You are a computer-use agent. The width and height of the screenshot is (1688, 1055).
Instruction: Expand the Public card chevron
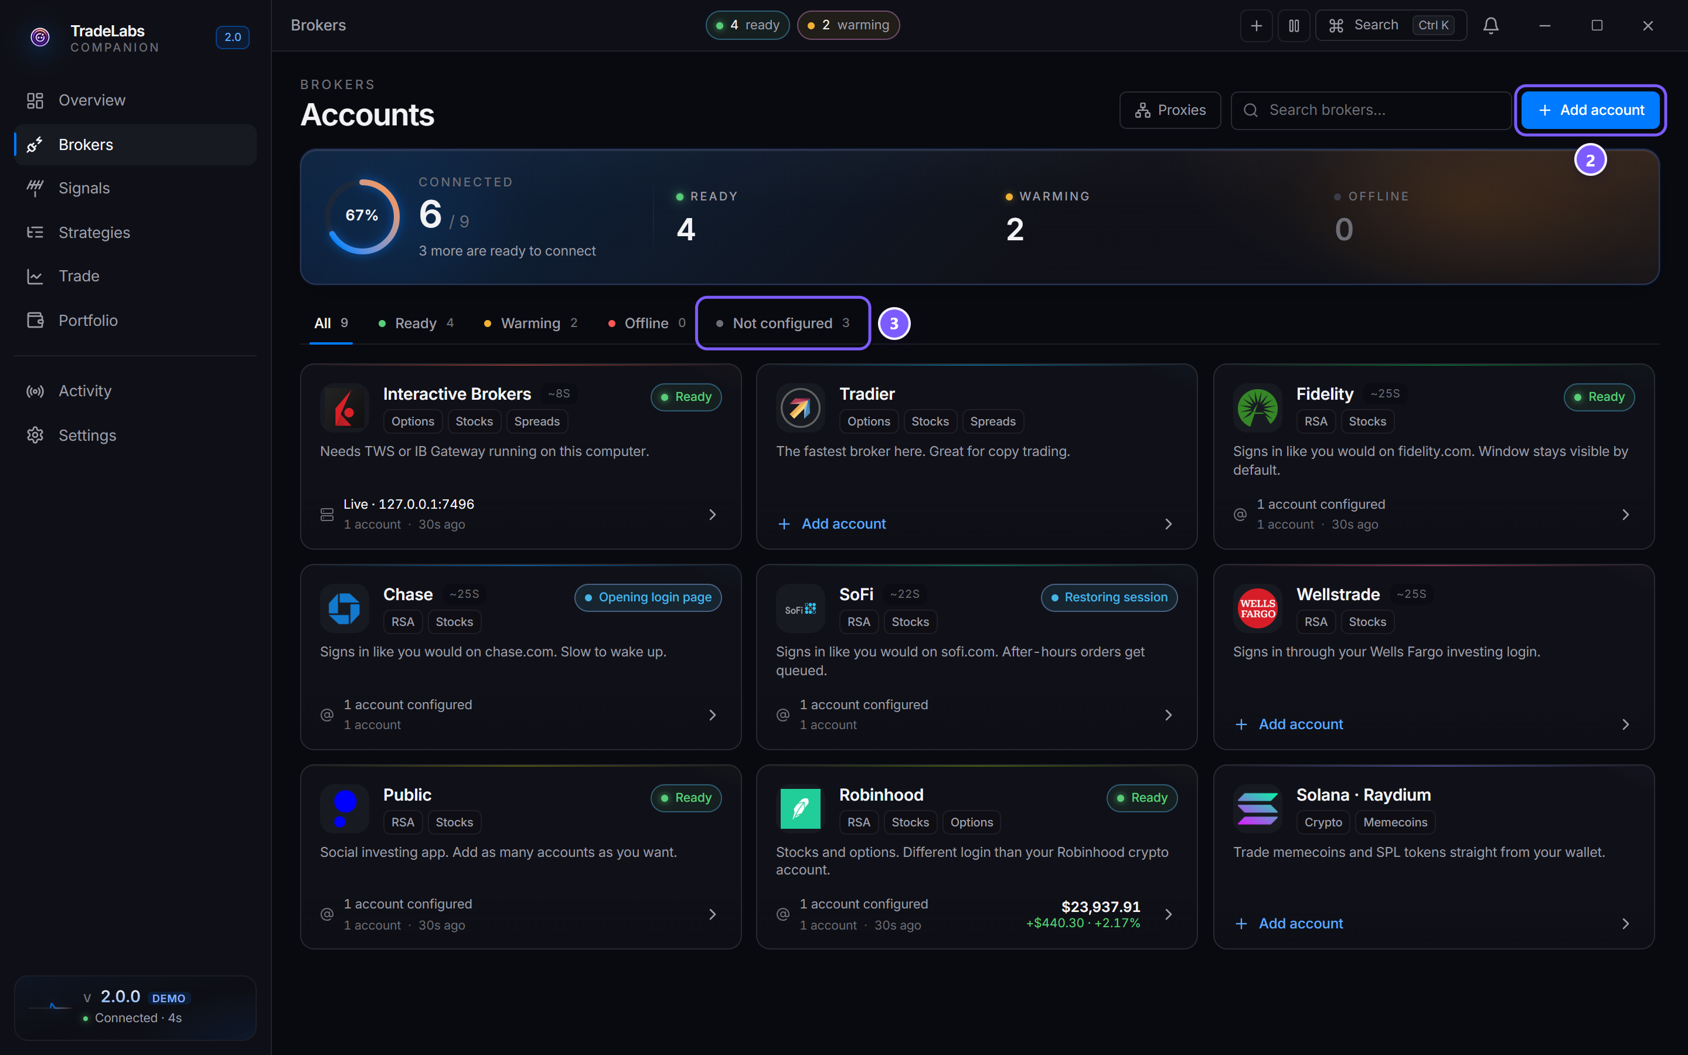(x=712, y=914)
